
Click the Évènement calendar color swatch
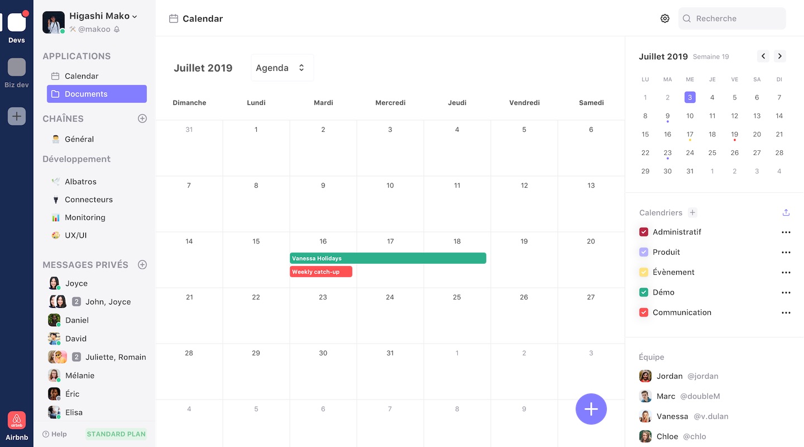click(x=644, y=272)
